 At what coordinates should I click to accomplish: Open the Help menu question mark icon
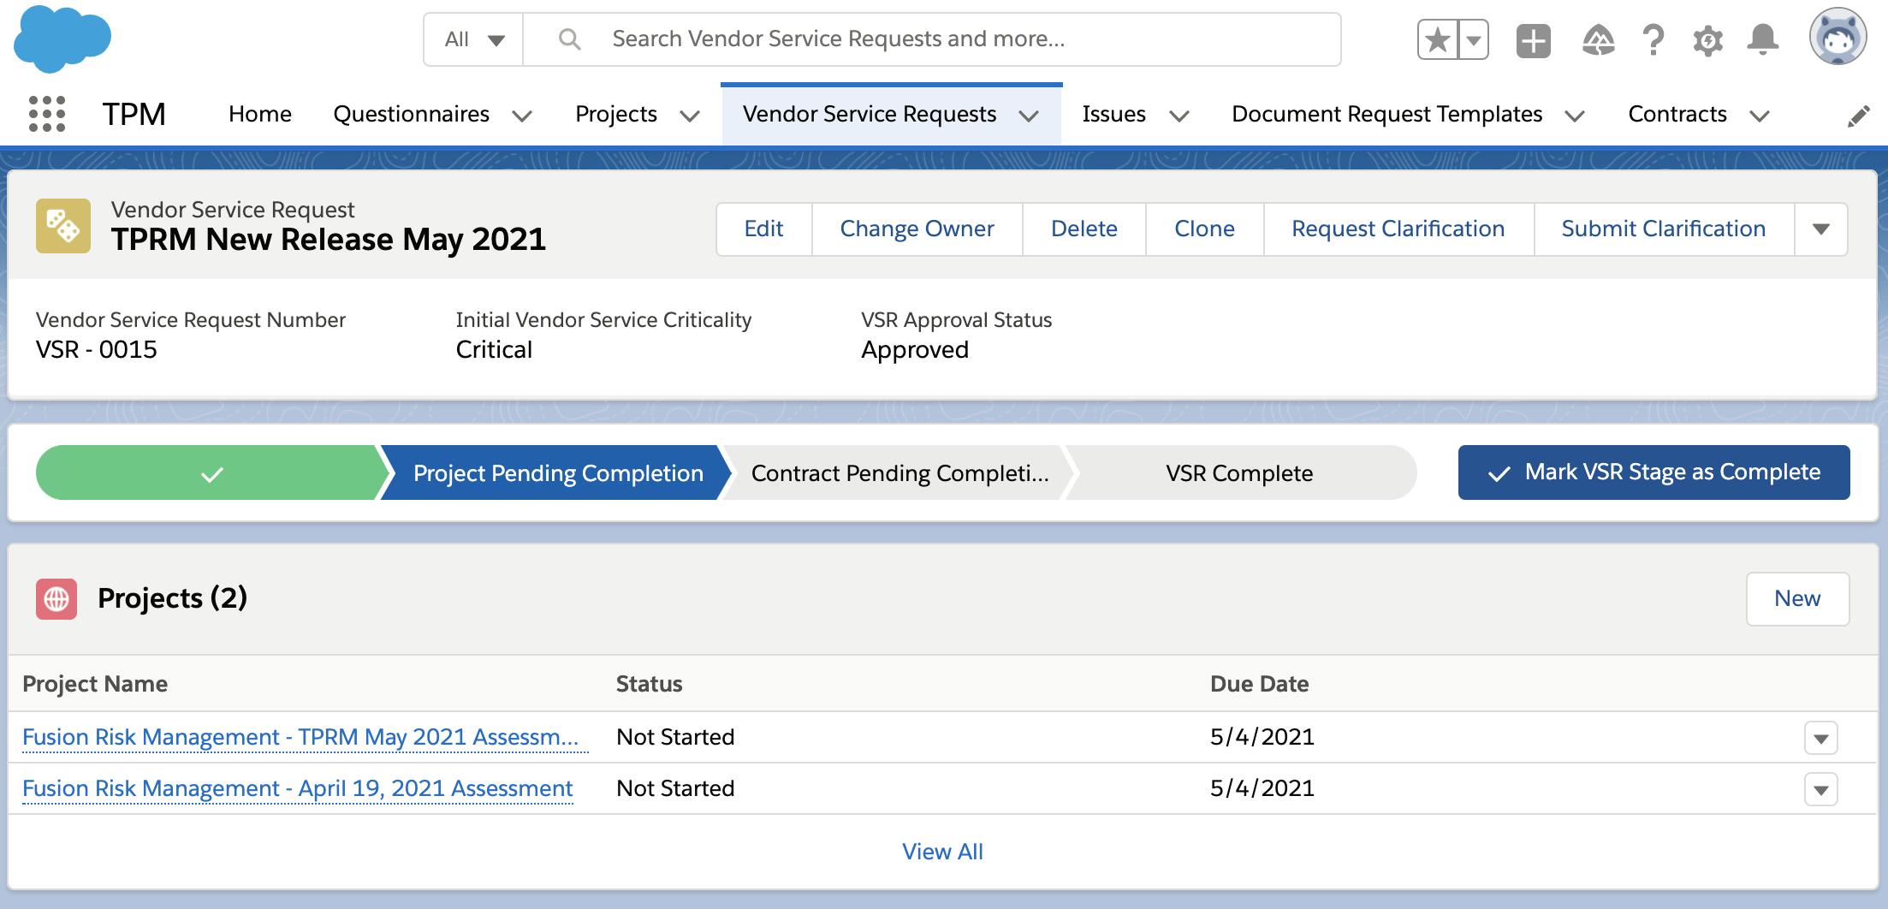click(1652, 39)
